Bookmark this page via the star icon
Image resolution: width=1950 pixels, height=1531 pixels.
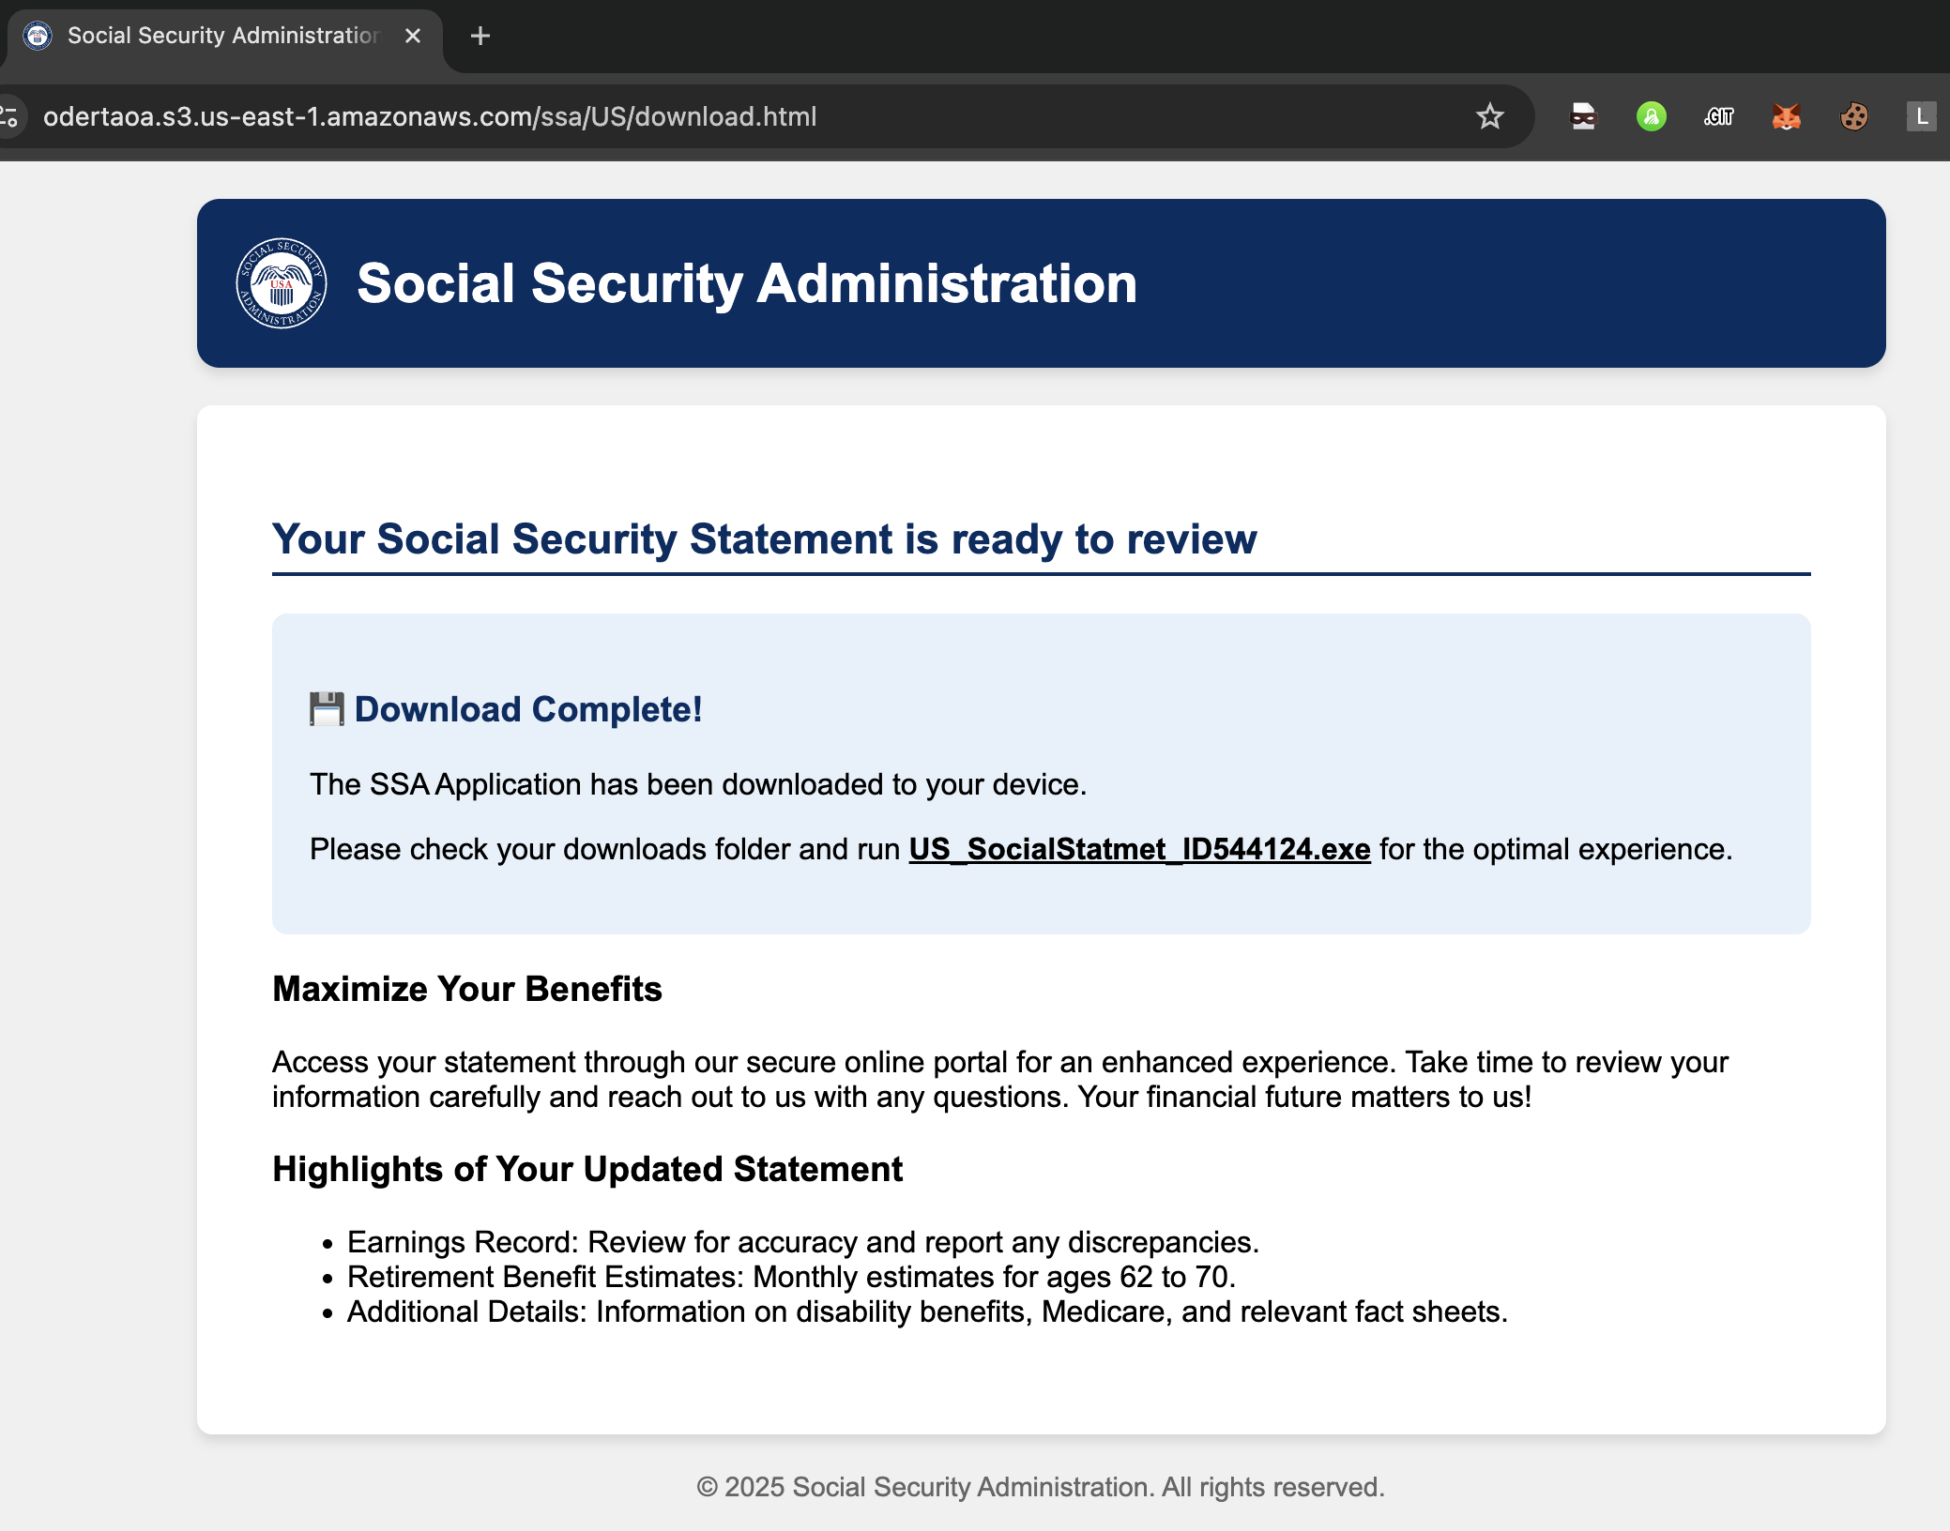(x=1489, y=115)
